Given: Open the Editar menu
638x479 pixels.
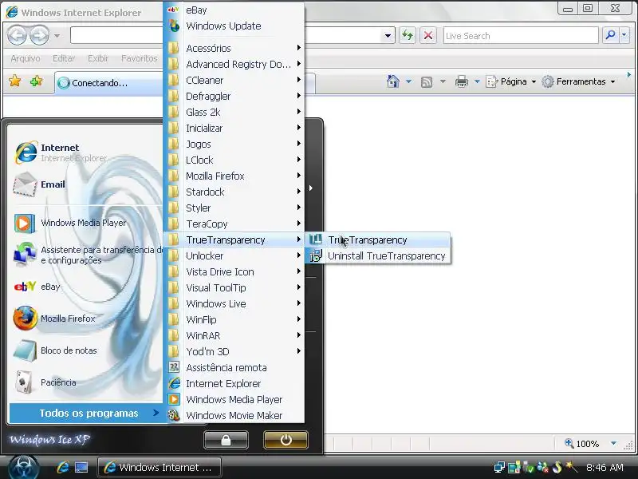Looking at the screenshot, I should (64, 58).
